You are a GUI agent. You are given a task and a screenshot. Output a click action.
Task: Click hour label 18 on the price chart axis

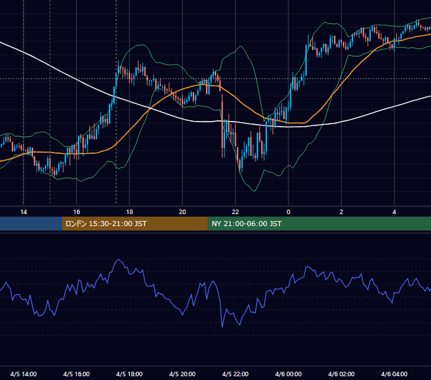click(x=129, y=212)
